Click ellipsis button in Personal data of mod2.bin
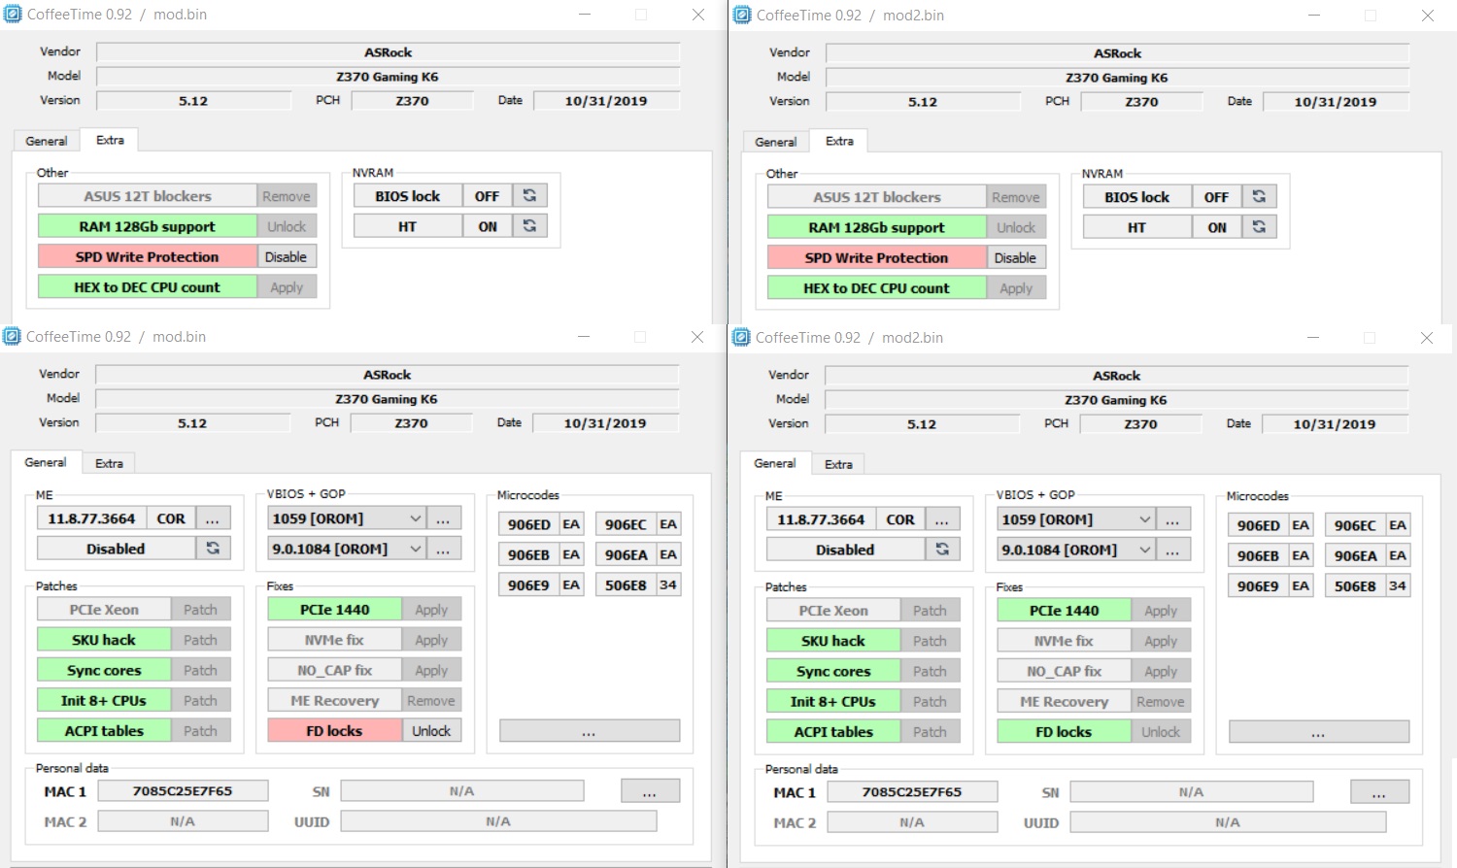The height and width of the screenshot is (868, 1457). coord(1379,792)
